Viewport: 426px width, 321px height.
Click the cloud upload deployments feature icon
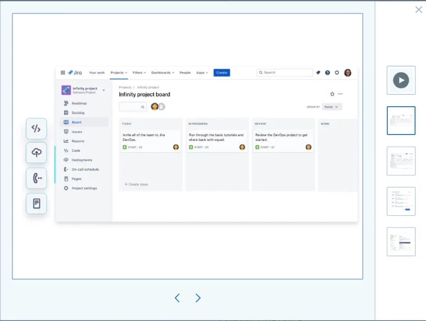pos(36,152)
